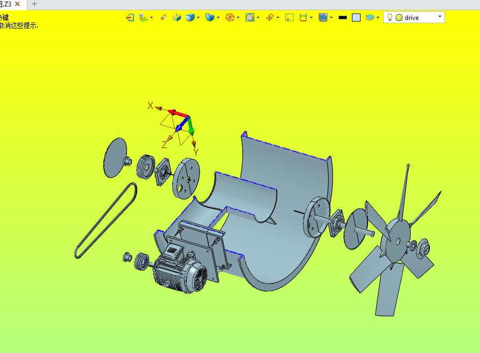Click the green square frame icon
This screenshot has height=353, width=480.
(290, 17)
